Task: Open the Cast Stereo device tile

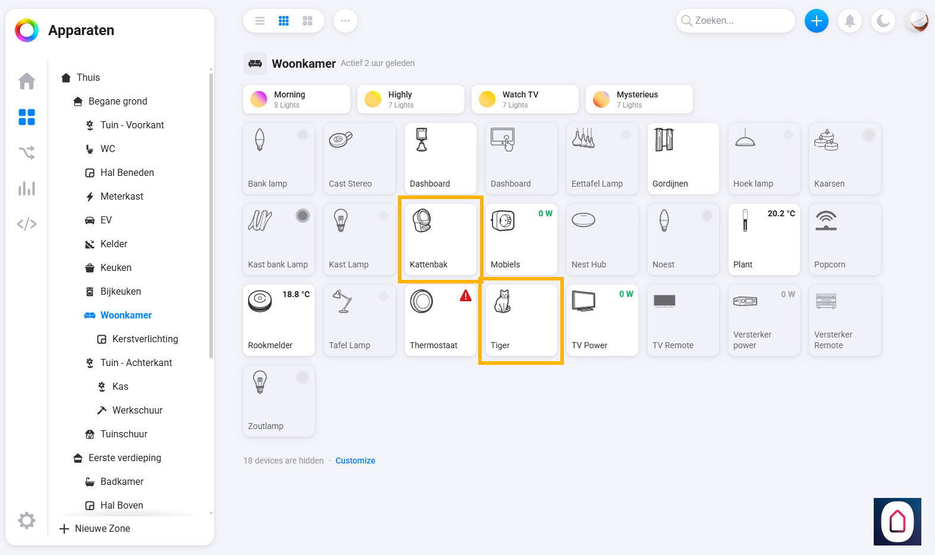Action: coord(360,159)
